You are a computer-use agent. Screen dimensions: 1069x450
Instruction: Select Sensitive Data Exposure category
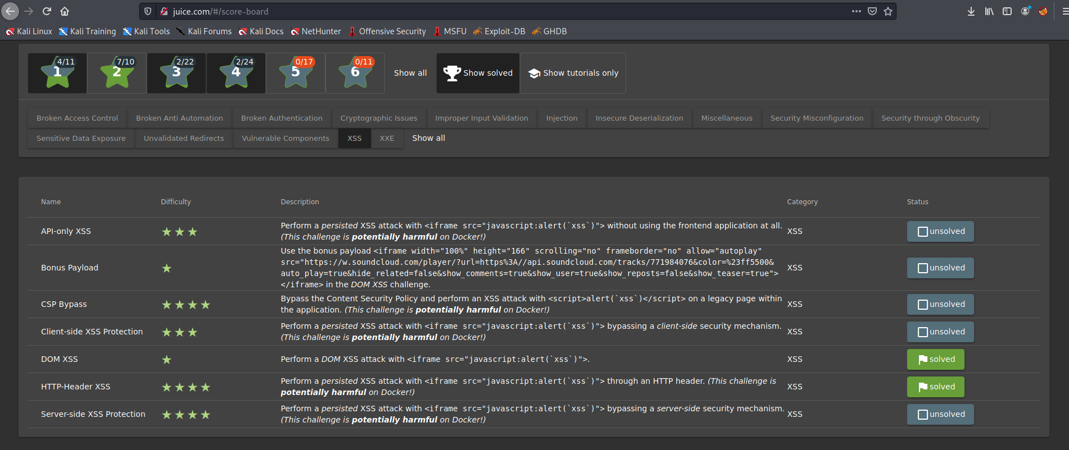coord(81,138)
